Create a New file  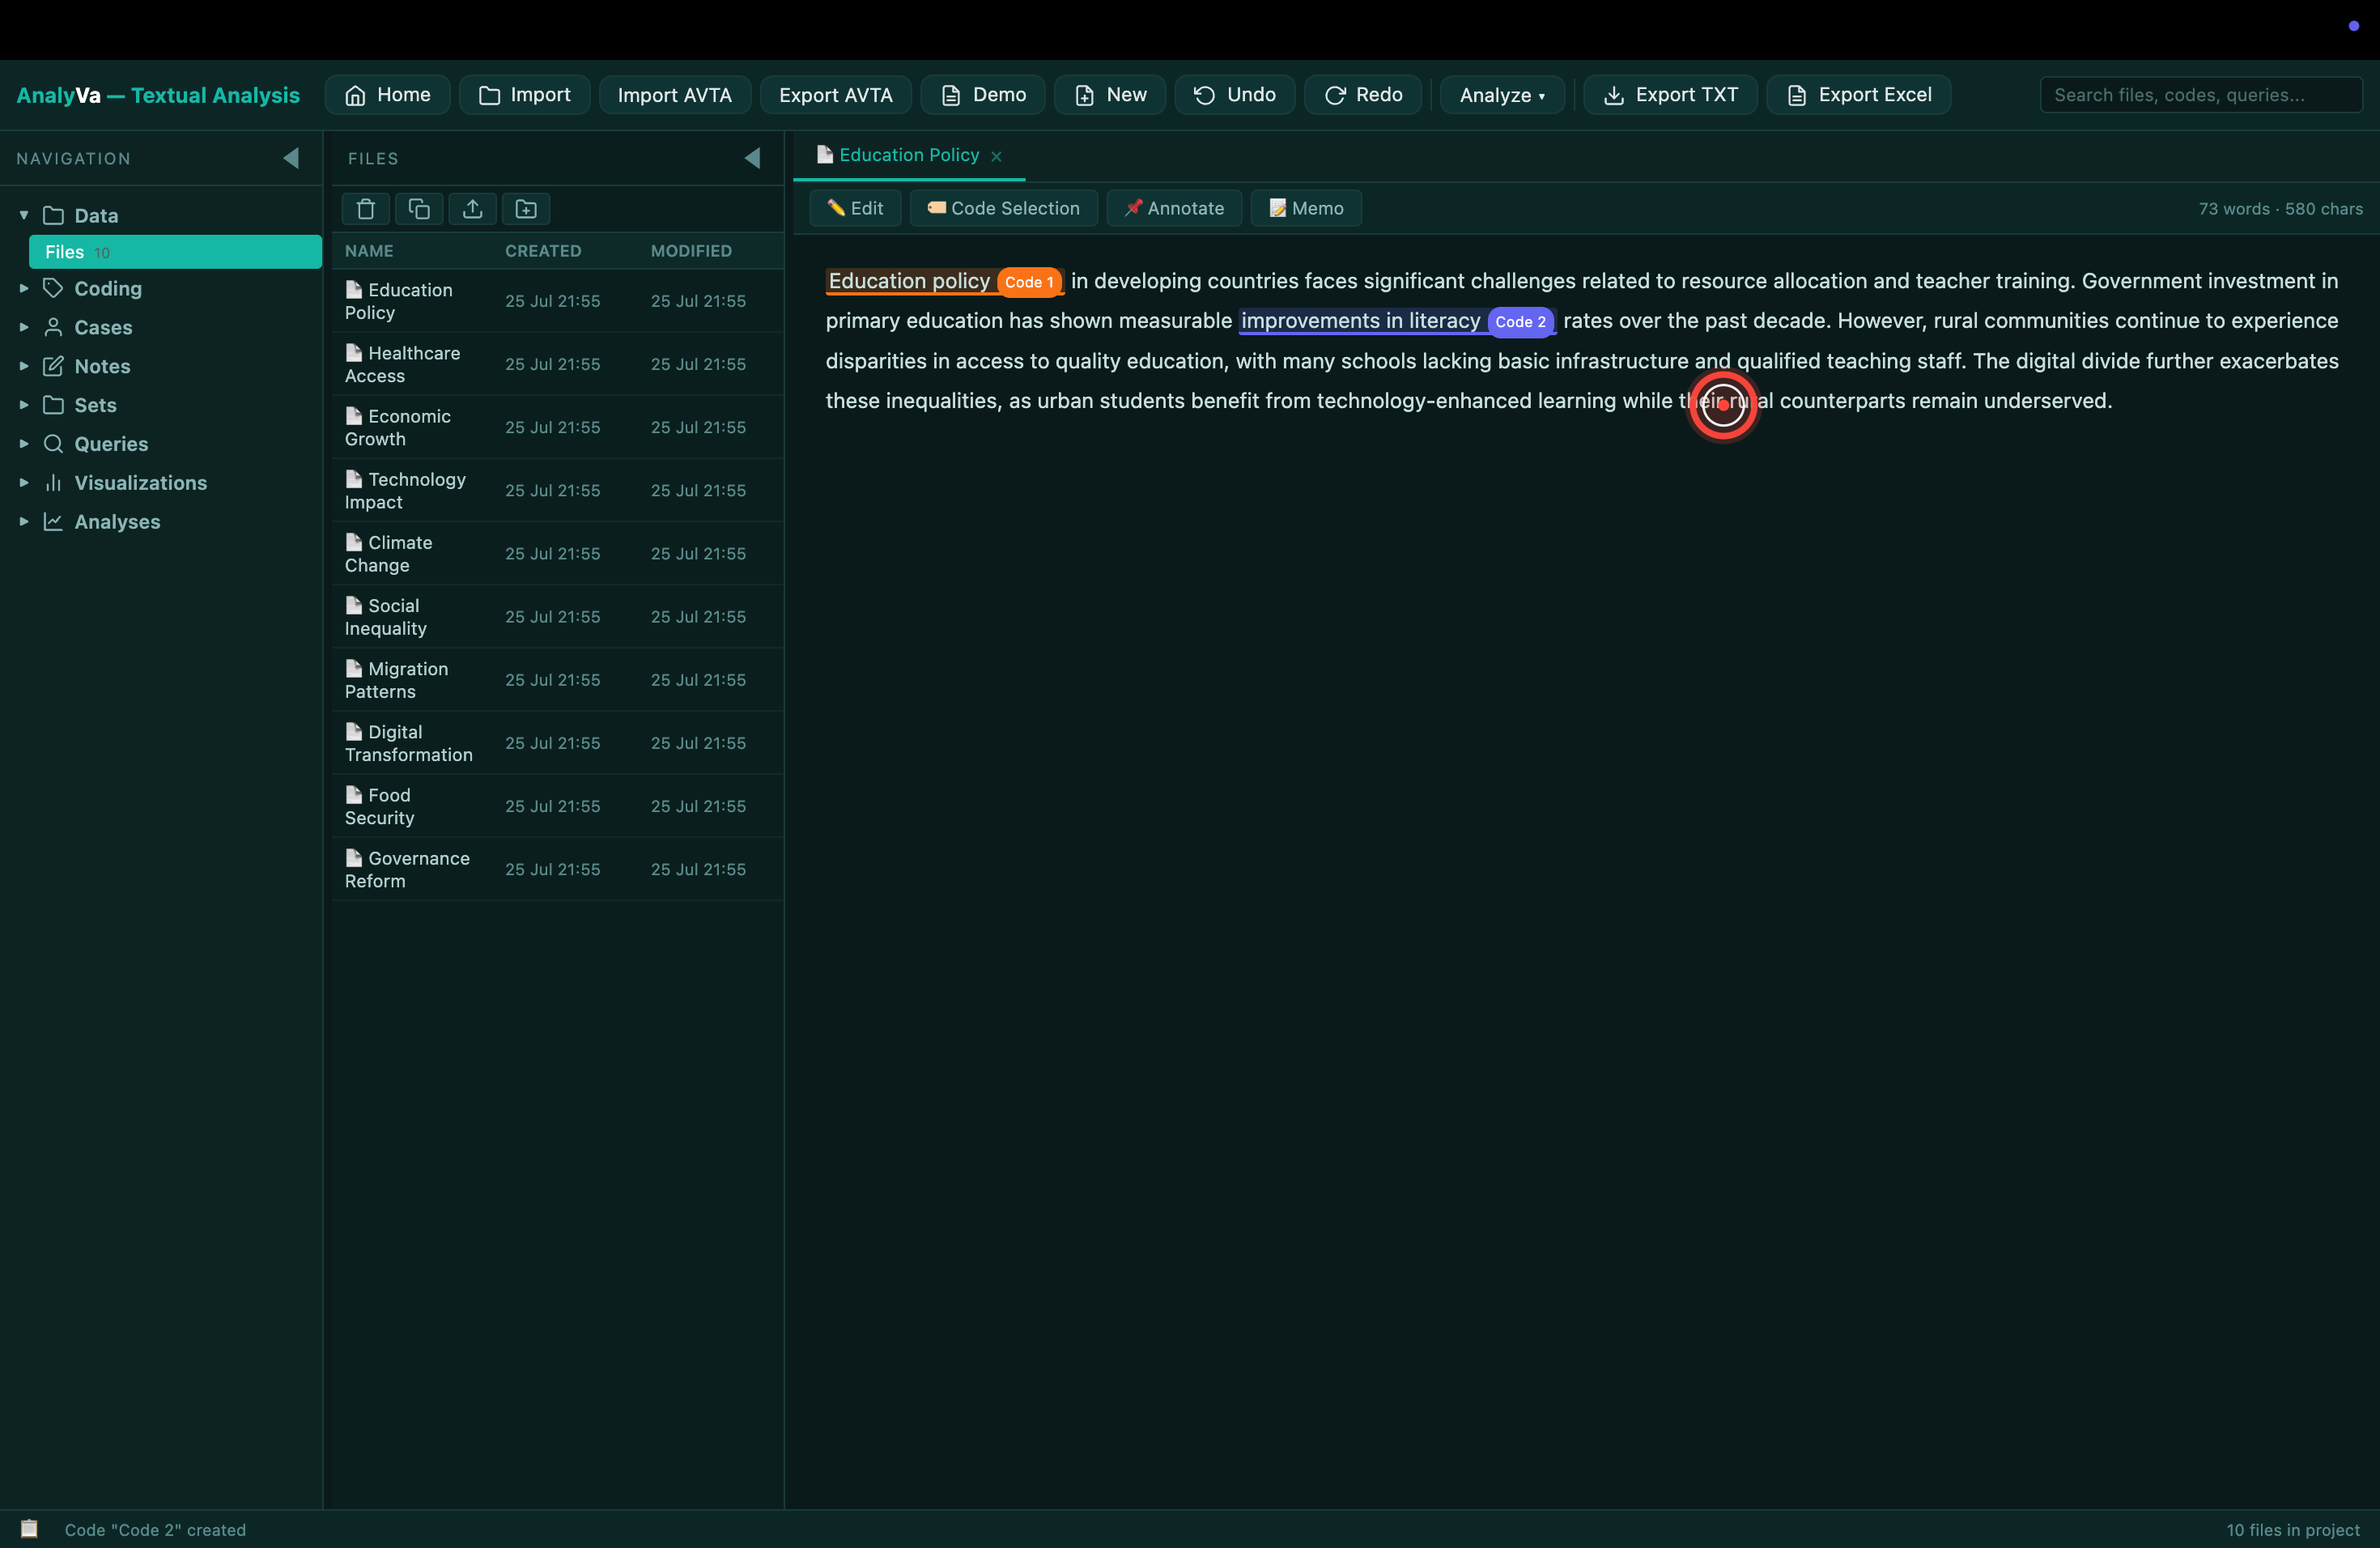1110,95
